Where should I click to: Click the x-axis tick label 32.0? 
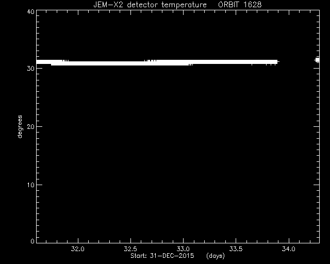(78, 249)
